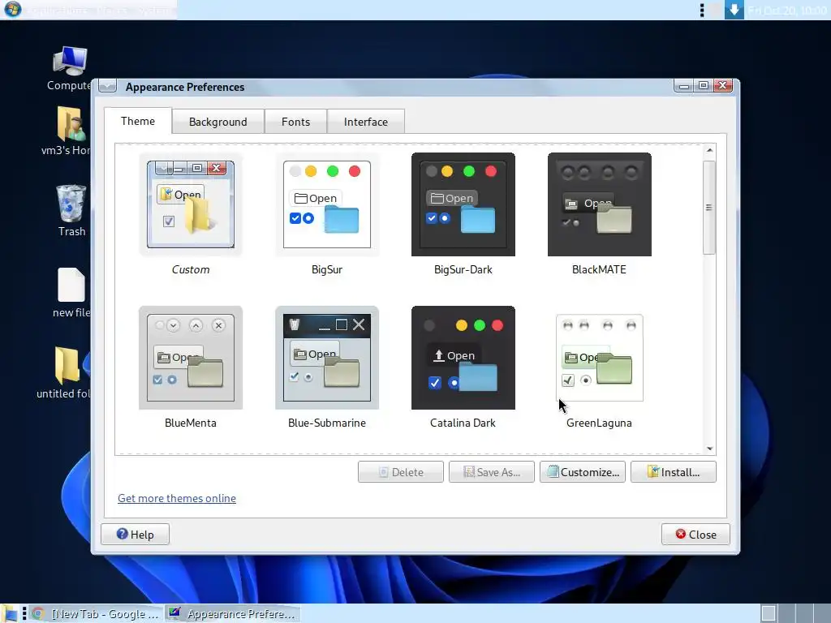Click the Delete button
The width and height of the screenshot is (831, 623).
point(401,472)
